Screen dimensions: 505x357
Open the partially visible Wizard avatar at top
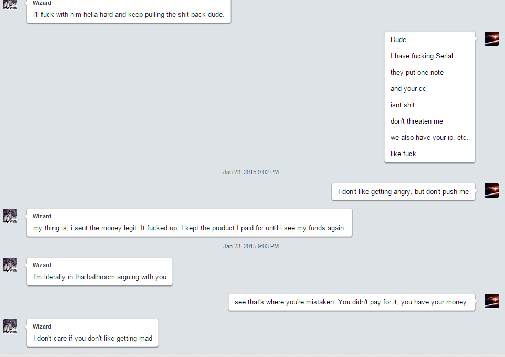click(10, 5)
